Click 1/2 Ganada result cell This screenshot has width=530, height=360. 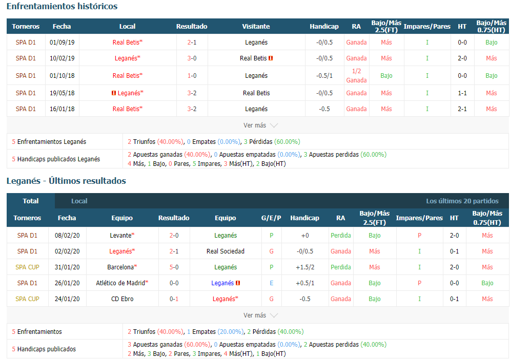pyautogui.click(x=356, y=76)
